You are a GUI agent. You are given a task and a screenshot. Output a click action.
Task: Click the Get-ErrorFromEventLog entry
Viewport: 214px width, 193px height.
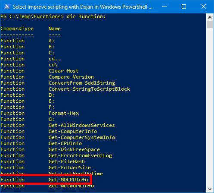click(81, 155)
